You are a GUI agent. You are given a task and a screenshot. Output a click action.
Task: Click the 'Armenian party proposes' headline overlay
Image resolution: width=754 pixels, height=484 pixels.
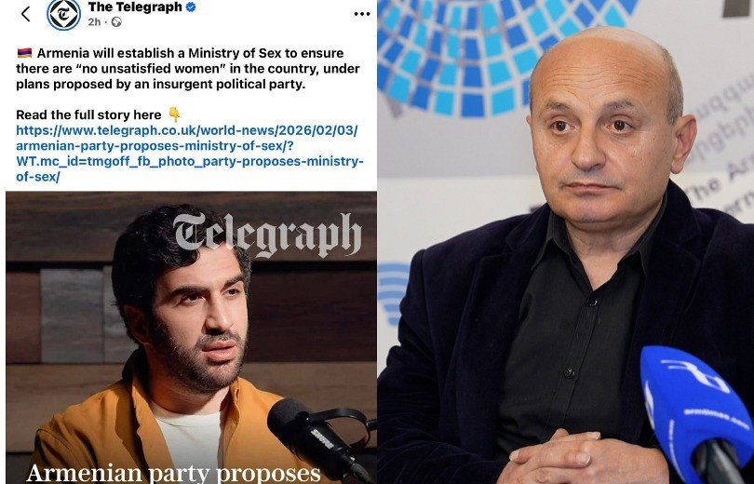(x=173, y=473)
